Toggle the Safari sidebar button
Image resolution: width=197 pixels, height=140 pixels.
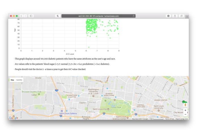coord(31,16)
